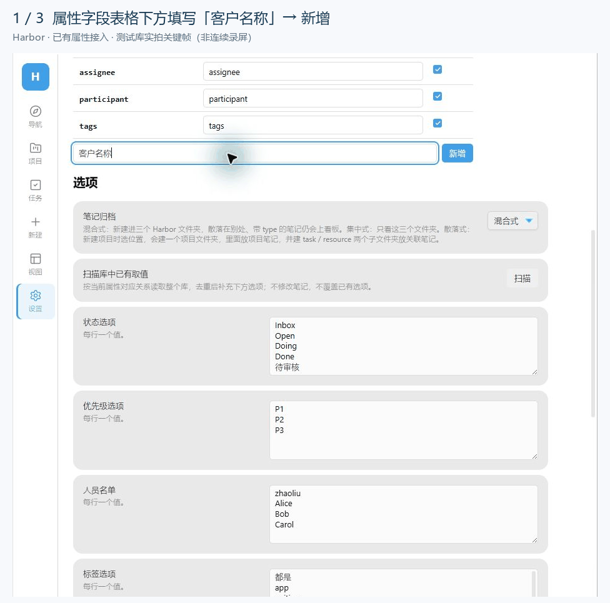Uncheck the tags row checkbox
Screen dimensions: 610x603
click(x=437, y=123)
